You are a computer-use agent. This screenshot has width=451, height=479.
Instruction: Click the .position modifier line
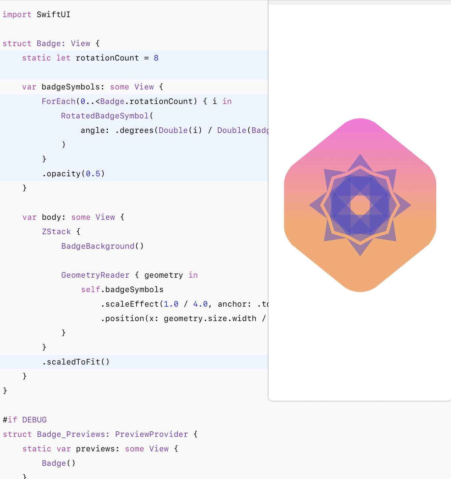pos(125,318)
